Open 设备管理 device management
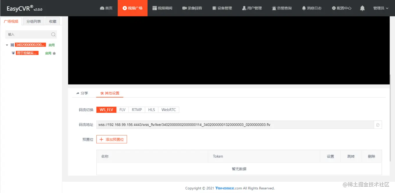 222,8
